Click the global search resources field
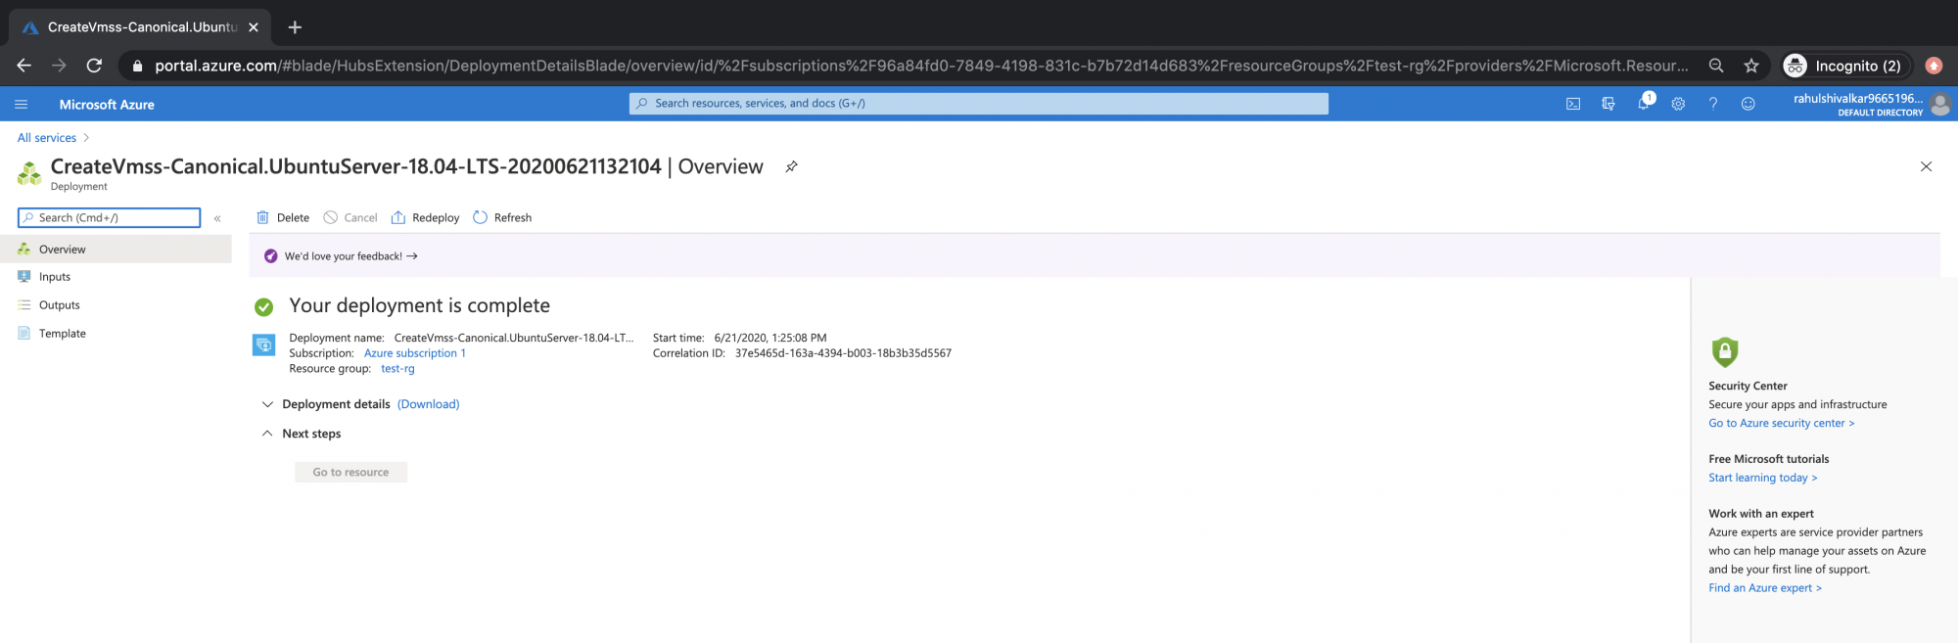The height and width of the screenshot is (643, 1958). point(979,103)
